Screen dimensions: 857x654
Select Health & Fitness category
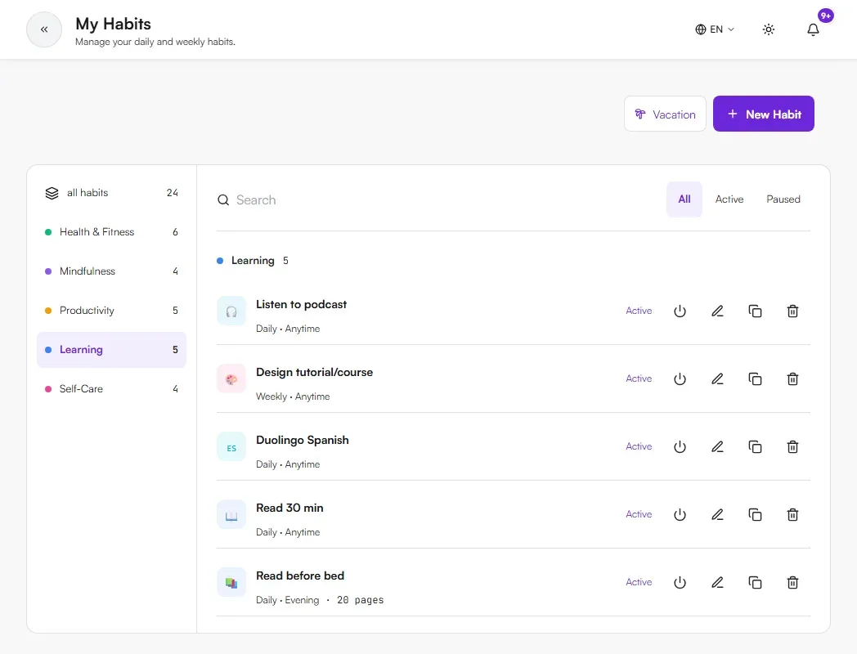pyautogui.click(x=111, y=232)
